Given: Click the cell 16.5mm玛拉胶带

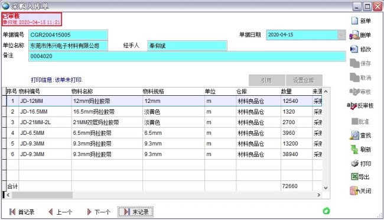Looking at the screenshot, I should click(107, 112).
